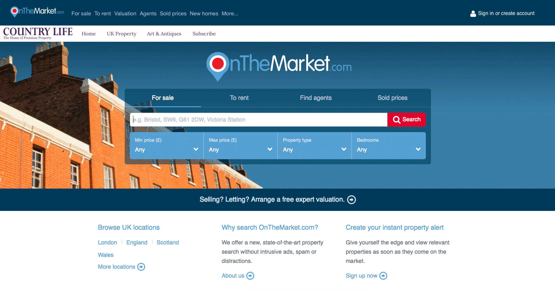Click the Country Life logo
This screenshot has width=555, height=291.
coord(38,33)
